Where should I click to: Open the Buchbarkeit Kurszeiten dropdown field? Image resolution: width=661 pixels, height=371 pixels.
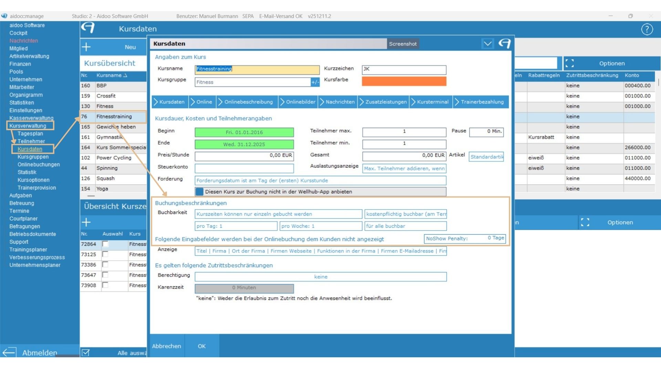[x=278, y=214]
